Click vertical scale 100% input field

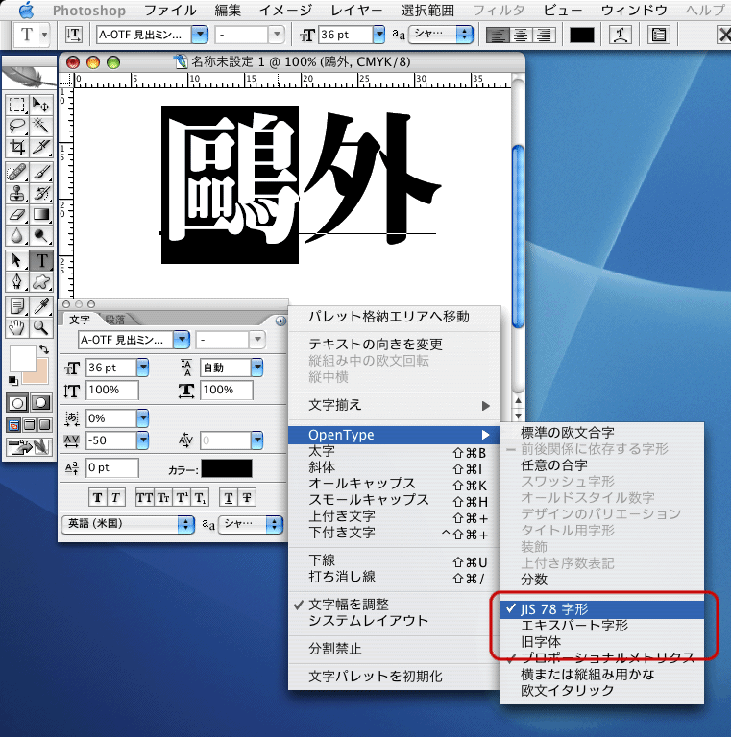point(112,391)
